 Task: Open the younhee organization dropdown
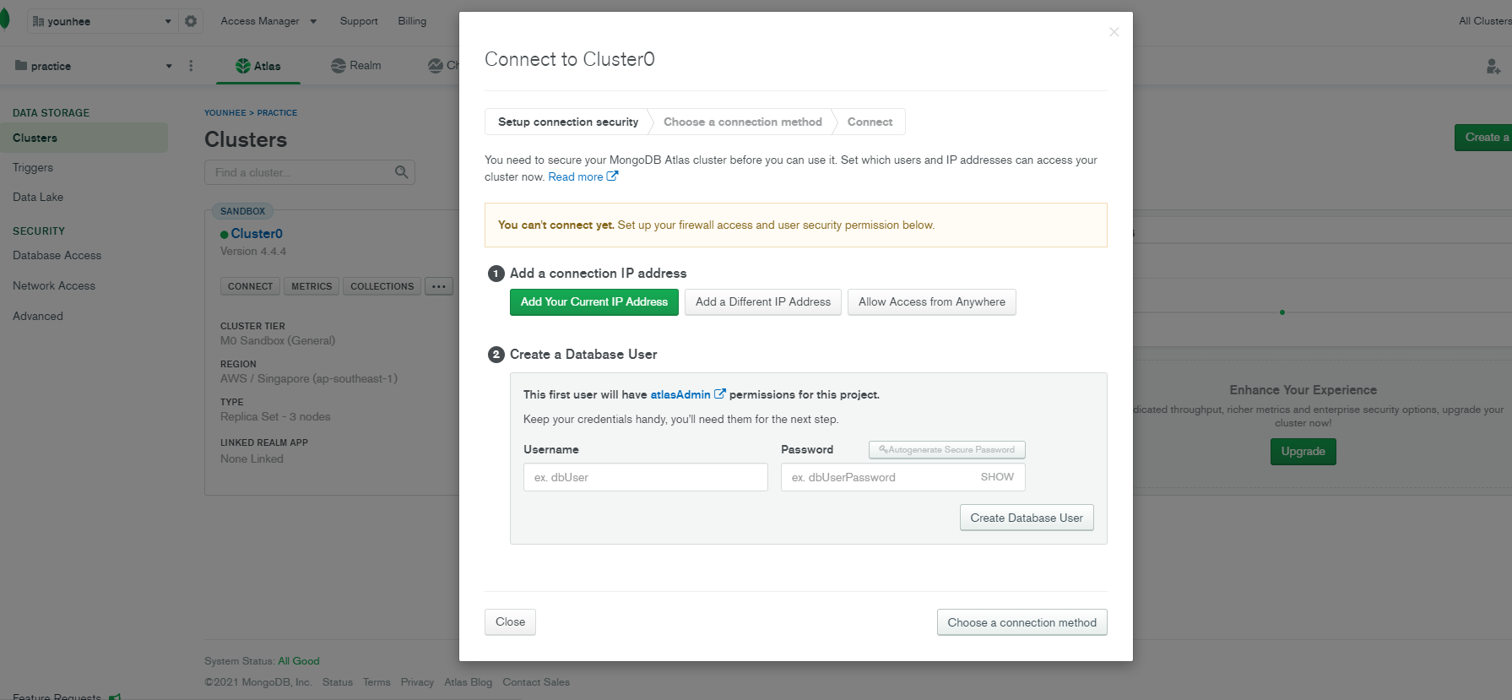pyautogui.click(x=103, y=21)
